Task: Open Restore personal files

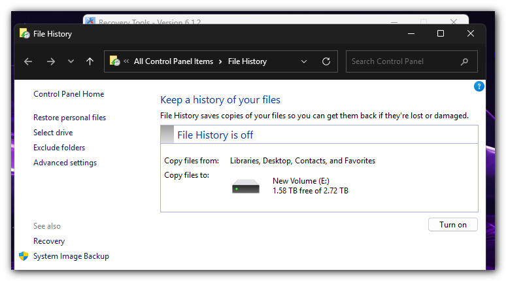Action: 69,118
